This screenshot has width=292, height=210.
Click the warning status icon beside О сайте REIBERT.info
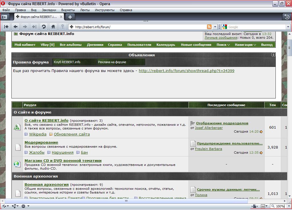point(17,127)
